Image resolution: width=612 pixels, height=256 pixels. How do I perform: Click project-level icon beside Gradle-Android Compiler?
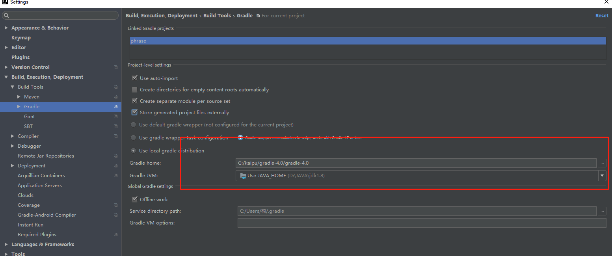(x=115, y=215)
